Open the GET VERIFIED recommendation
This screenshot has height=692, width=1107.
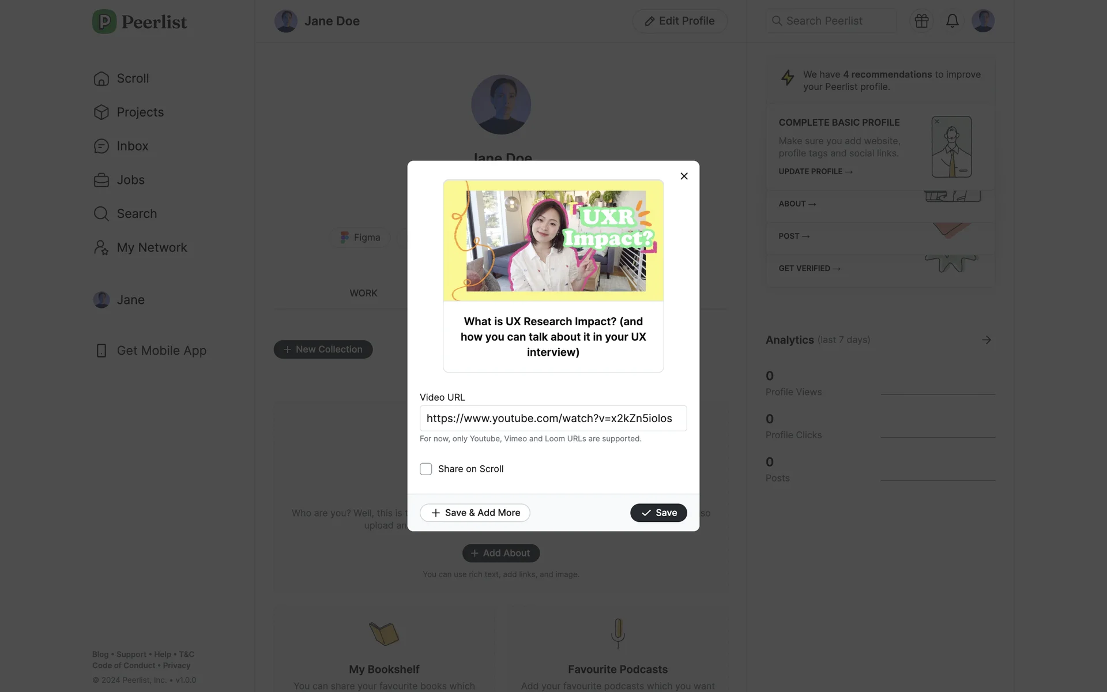pyautogui.click(x=809, y=268)
